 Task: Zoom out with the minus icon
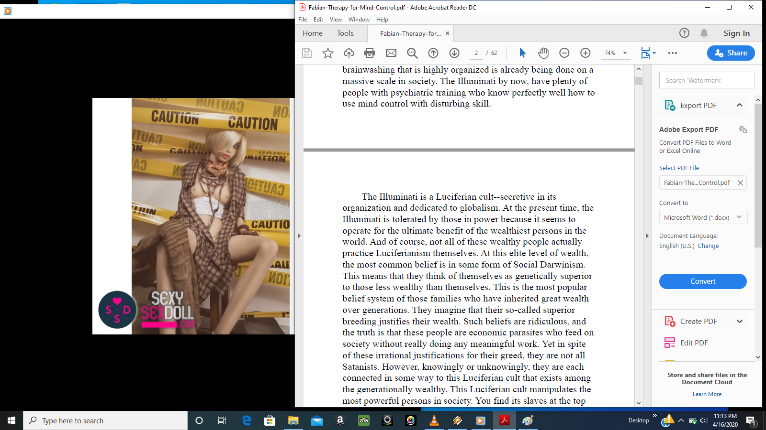564,53
